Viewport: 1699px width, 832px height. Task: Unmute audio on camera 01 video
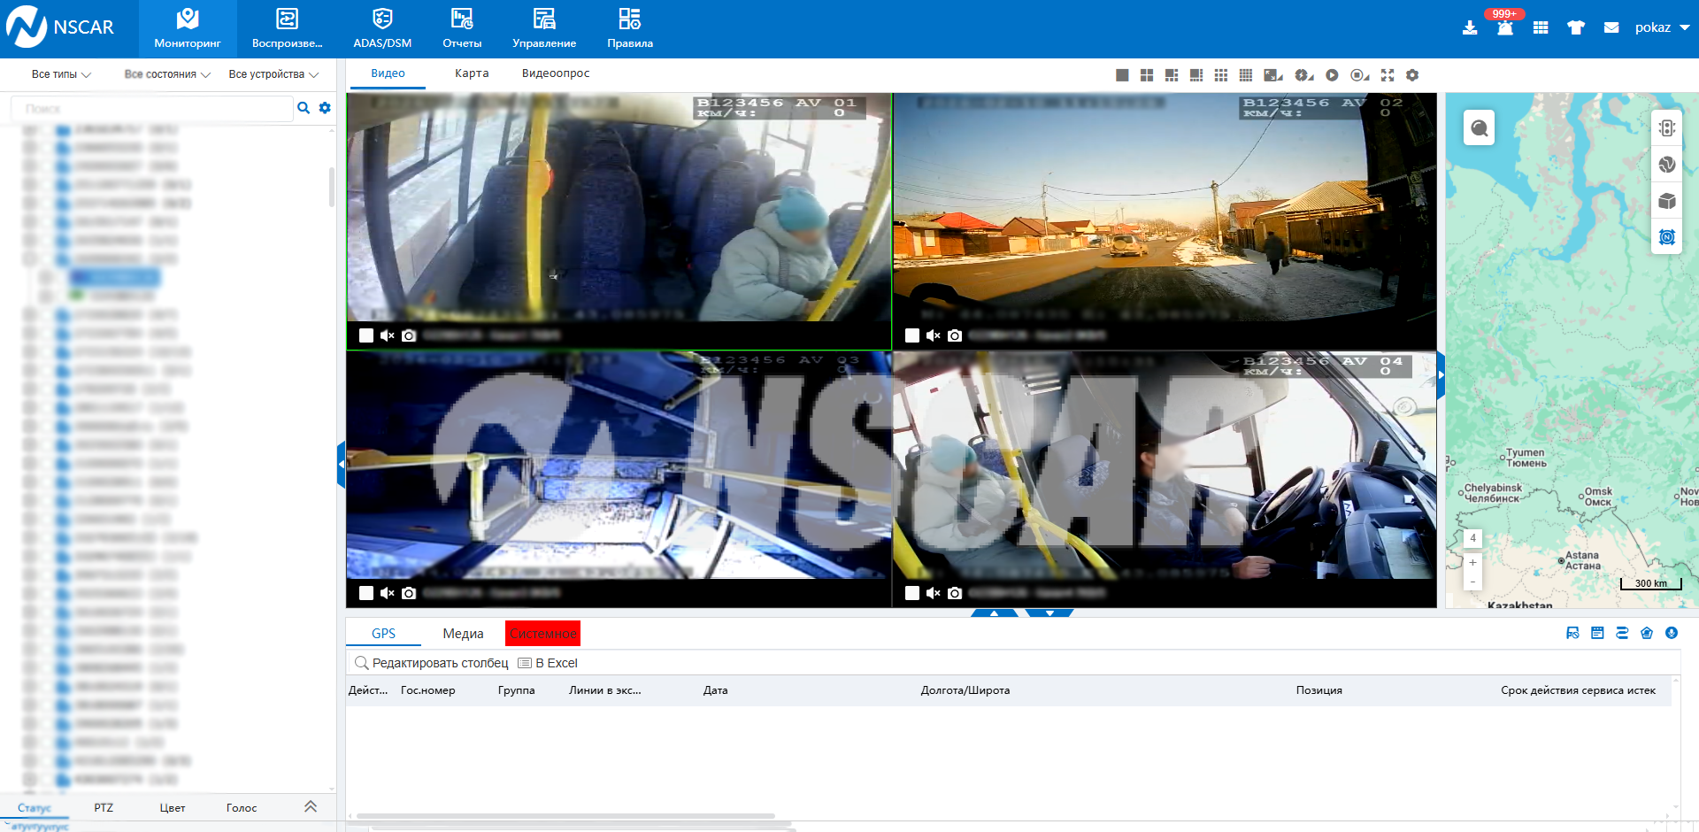387,335
